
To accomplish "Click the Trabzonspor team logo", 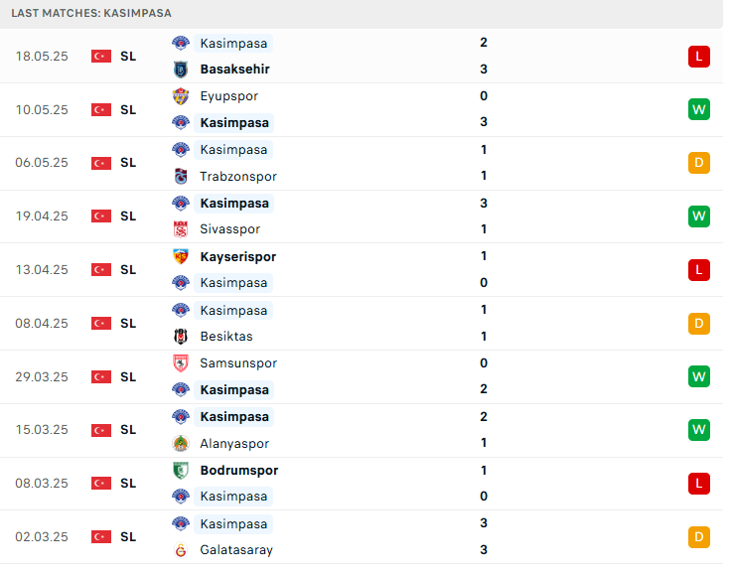I will [181, 177].
